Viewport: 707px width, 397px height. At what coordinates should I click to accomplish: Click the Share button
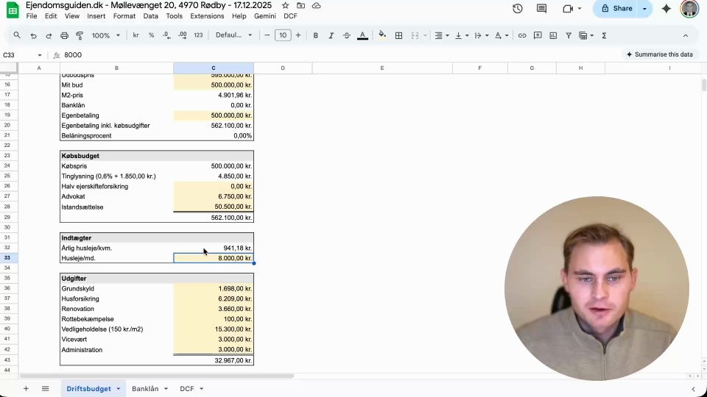pos(616,9)
